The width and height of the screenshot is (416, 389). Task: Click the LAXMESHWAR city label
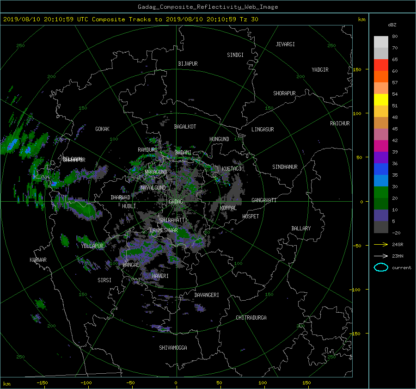[x=164, y=230]
